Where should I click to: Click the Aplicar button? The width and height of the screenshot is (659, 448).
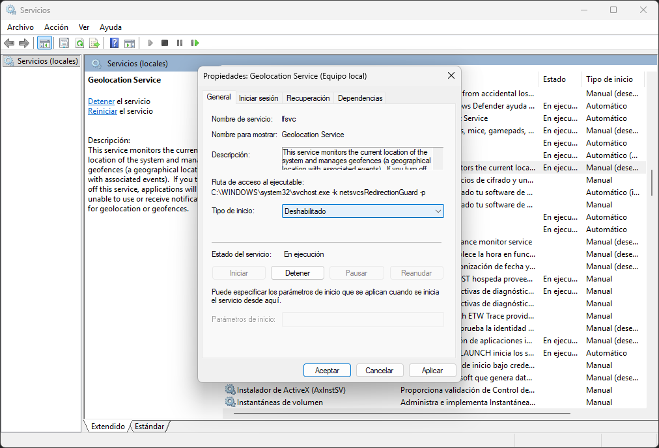(x=432, y=371)
